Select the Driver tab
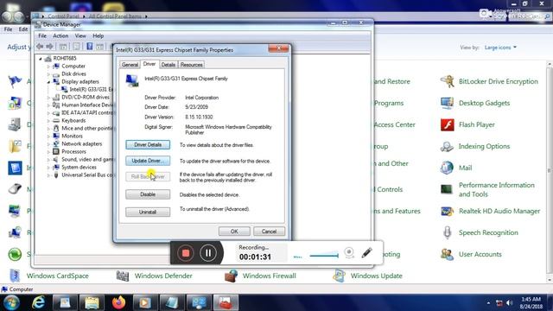The width and height of the screenshot is (553, 311). click(x=149, y=64)
